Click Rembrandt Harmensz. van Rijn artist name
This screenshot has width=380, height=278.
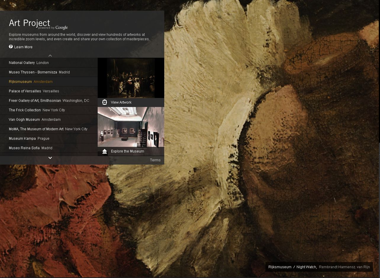[344, 267]
